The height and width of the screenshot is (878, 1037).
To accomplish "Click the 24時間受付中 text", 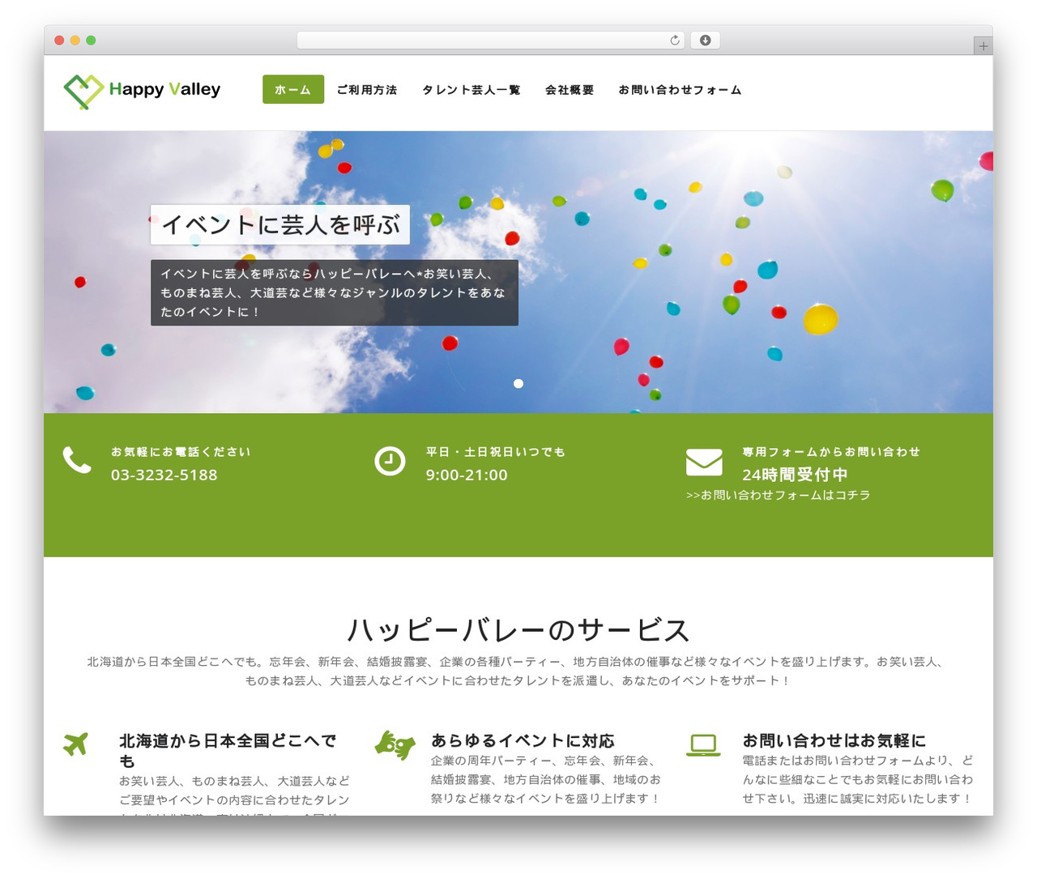I will point(795,475).
